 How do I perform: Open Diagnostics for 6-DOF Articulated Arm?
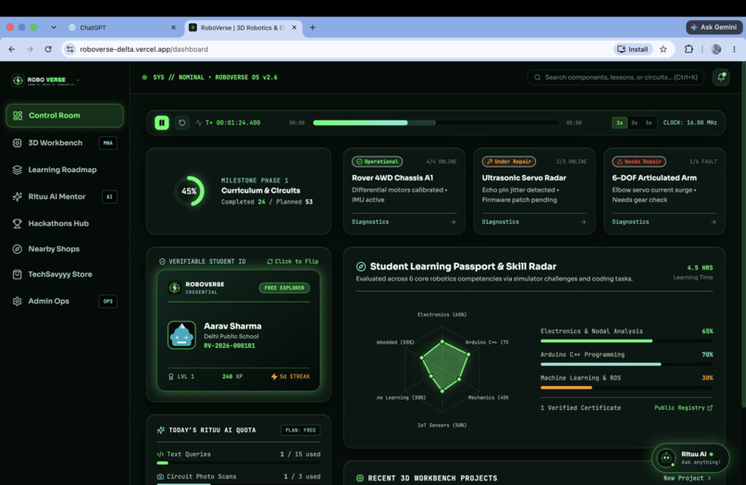(665, 222)
